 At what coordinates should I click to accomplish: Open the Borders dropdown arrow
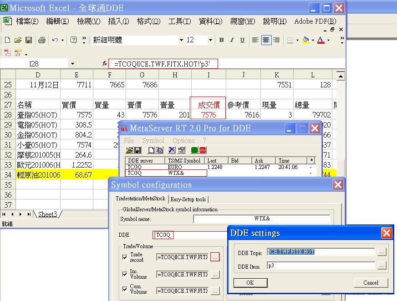(x=297, y=40)
